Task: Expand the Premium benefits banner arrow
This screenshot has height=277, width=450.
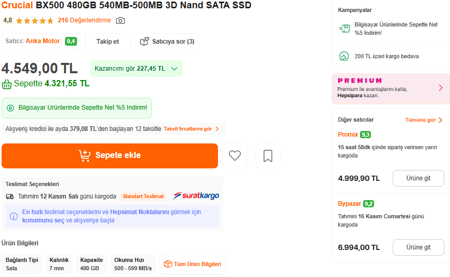Action: point(441,88)
